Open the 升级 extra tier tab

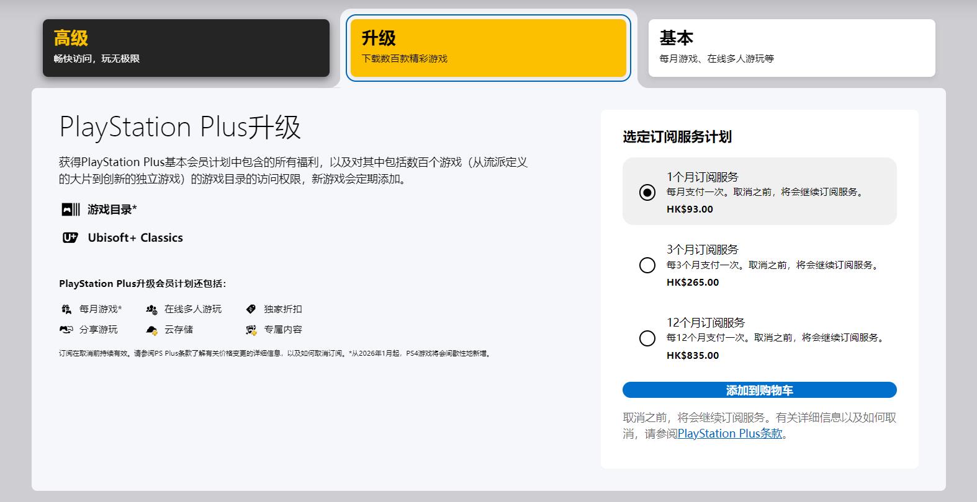[488, 48]
